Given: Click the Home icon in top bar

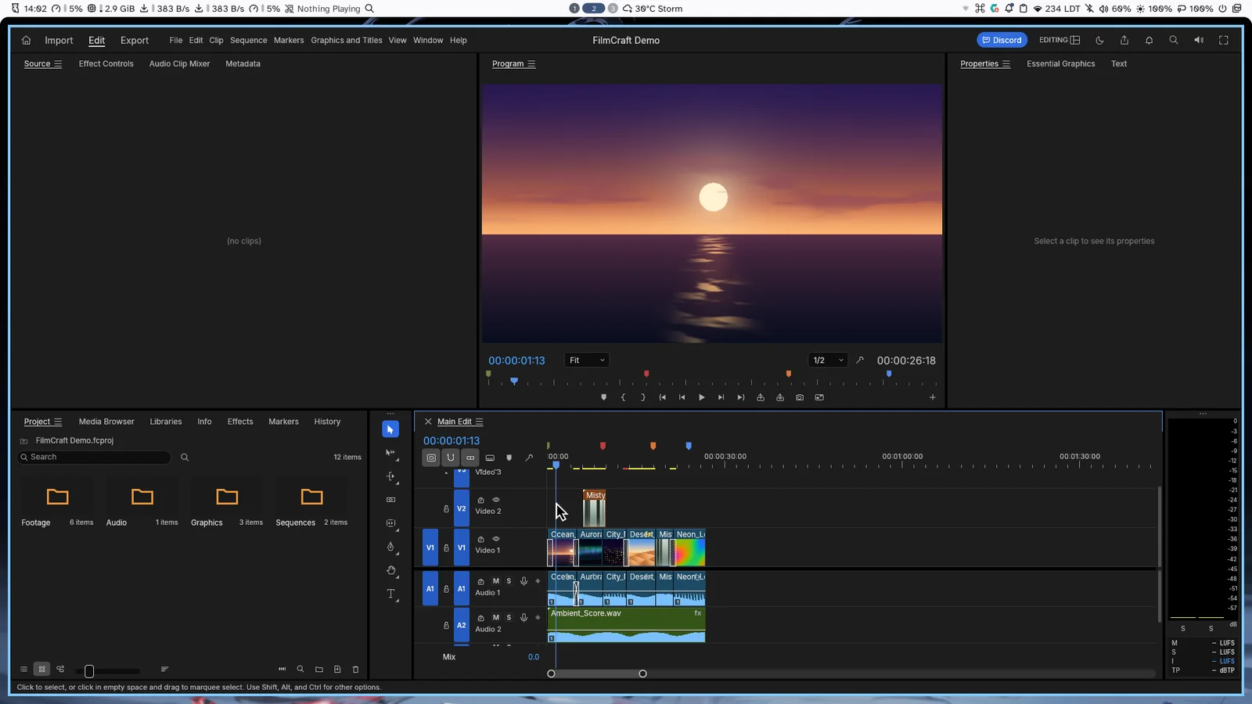Looking at the screenshot, I should pyautogui.click(x=26, y=40).
